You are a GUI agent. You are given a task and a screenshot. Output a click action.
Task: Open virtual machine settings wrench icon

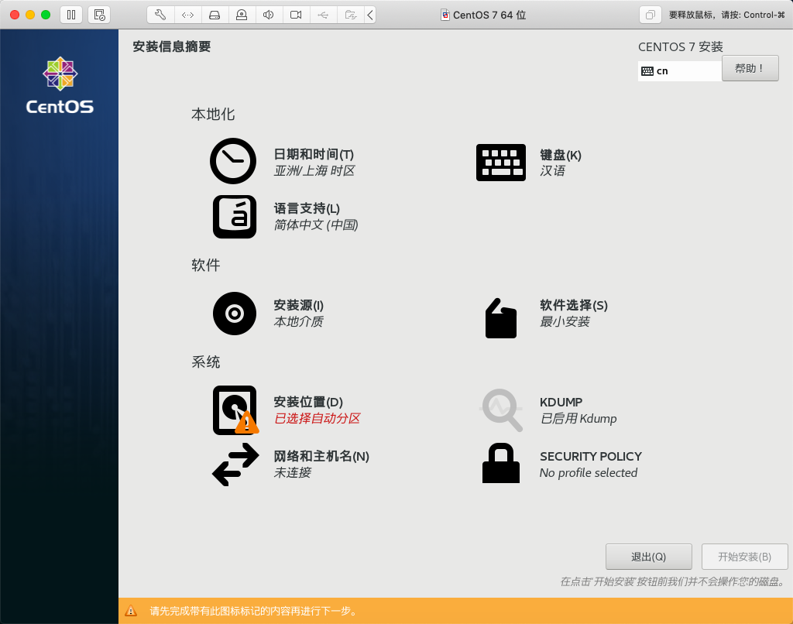coord(160,15)
